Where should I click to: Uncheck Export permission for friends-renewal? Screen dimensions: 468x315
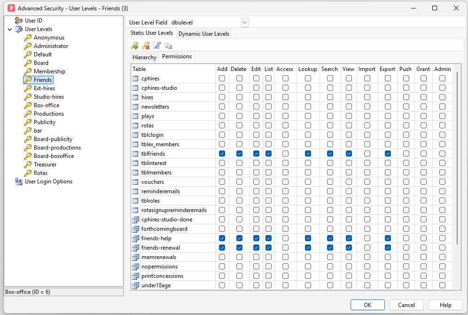387,247
